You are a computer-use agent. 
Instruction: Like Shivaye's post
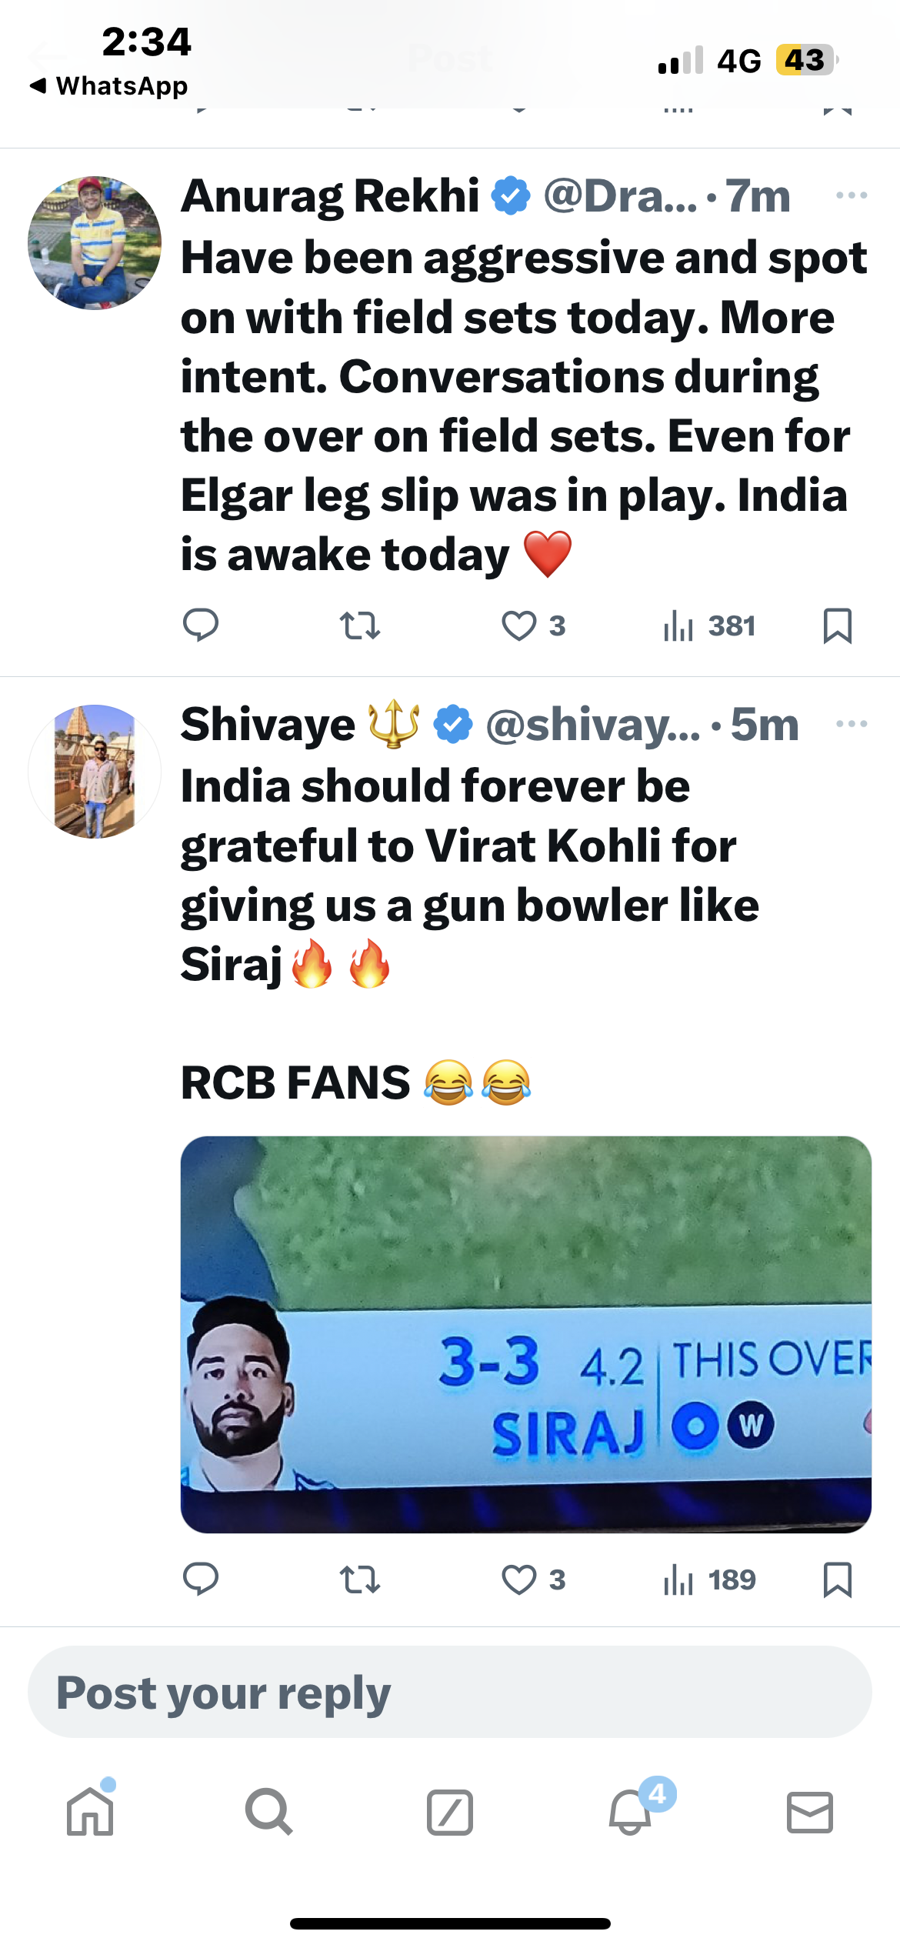point(519,1579)
